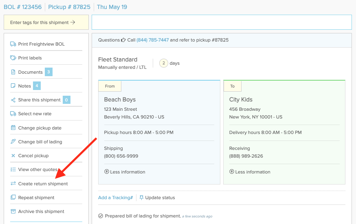Click the truck icon beside Print Freightview BOL
Image resolution: width=356 pixels, height=224 pixels.
click(x=13, y=44)
